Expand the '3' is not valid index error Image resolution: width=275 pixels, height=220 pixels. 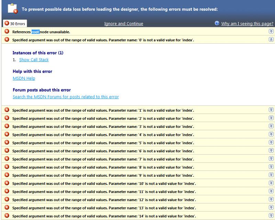tap(271, 126)
